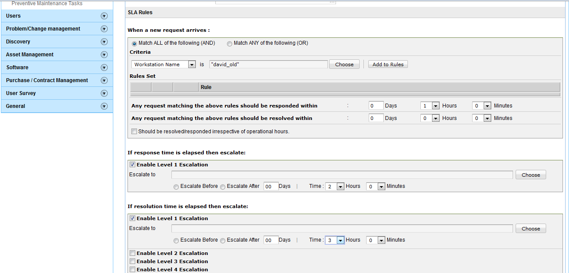Click the Discovery section arrow icon
This screenshot has height=273, width=569.
tap(104, 42)
